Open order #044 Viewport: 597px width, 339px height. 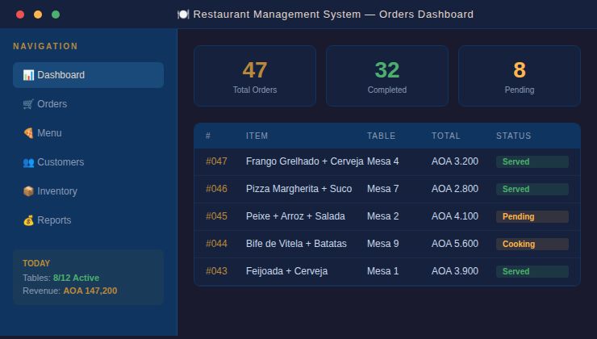(x=216, y=244)
